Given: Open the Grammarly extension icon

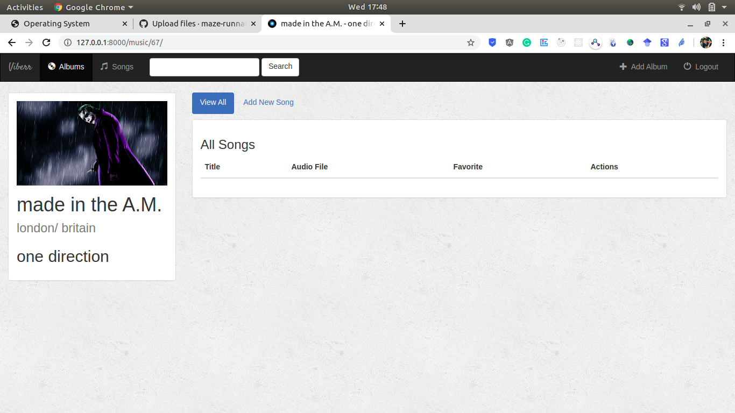Looking at the screenshot, I should [527, 42].
